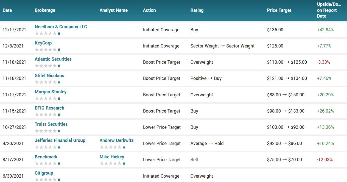This screenshot has height=182, width=347.
Task: Click the +26.02% upside value
Action: pos(325,111)
